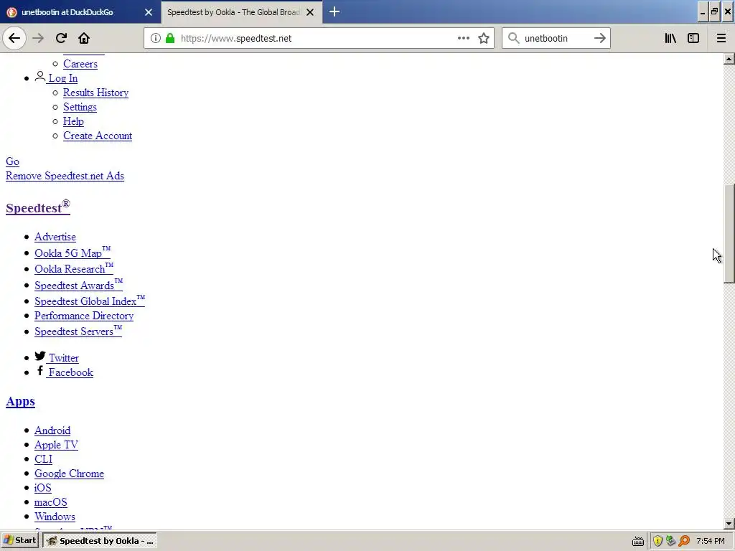735x551 pixels.
Task: Select the Speedtest by Ookla tab
Action: 241,12
